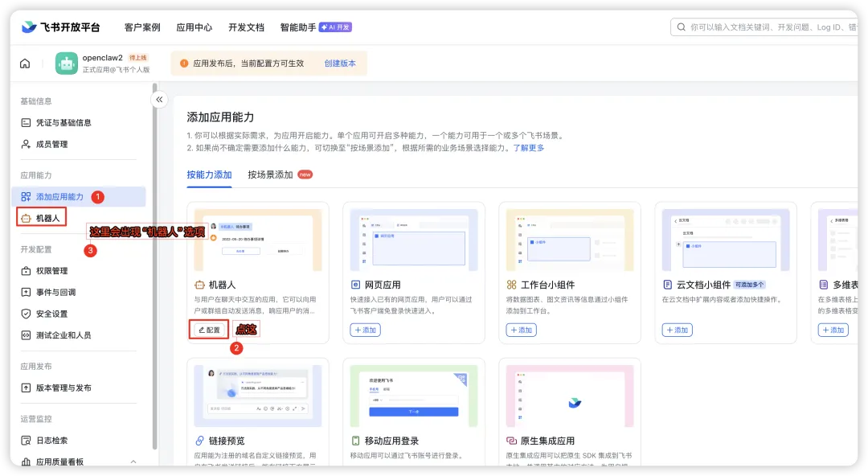The width and height of the screenshot is (868, 476).
Task: Click the 网页应用 card preview thumbnail
Action: (414, 240)
